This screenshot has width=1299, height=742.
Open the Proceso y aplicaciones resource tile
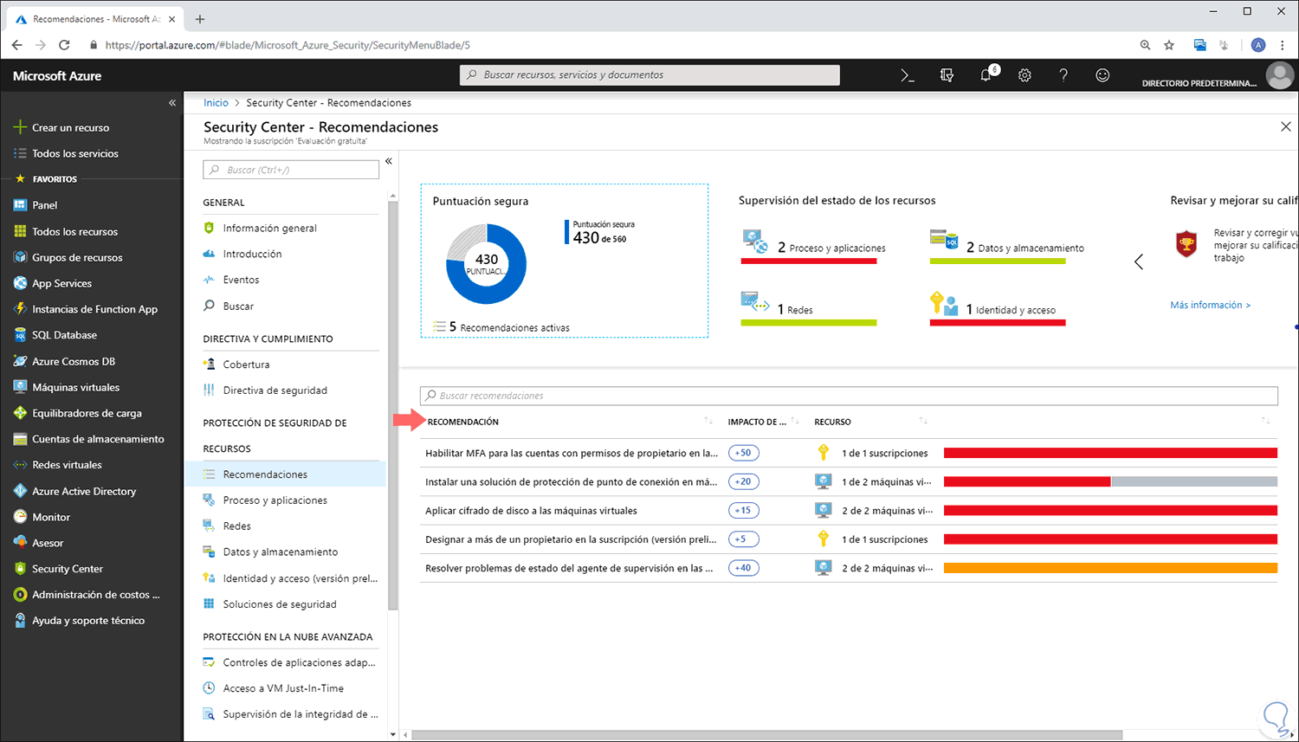(814, 248)
